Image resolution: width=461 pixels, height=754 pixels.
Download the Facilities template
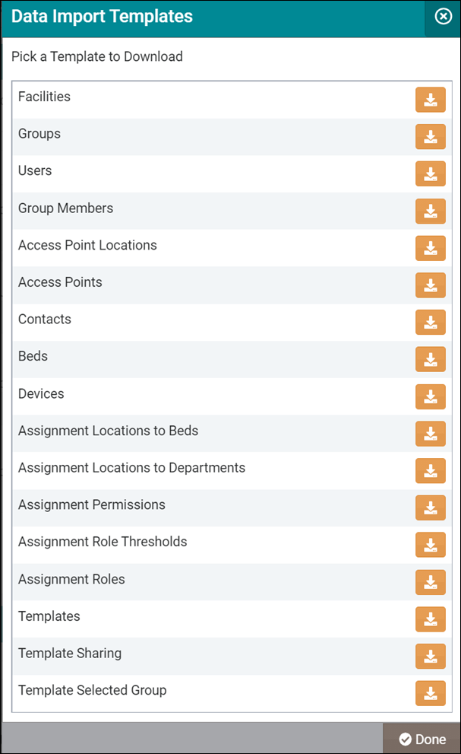(430, 100)
